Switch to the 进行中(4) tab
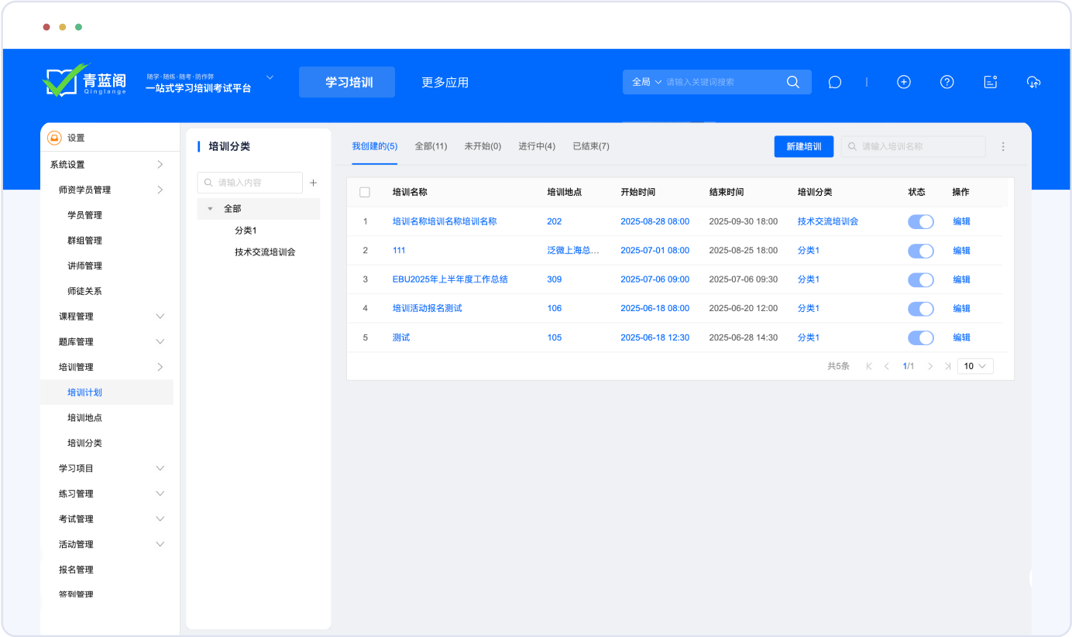The width and height of the screenshot is (1072, 637). pyautogui.click(x=536, y=146)
